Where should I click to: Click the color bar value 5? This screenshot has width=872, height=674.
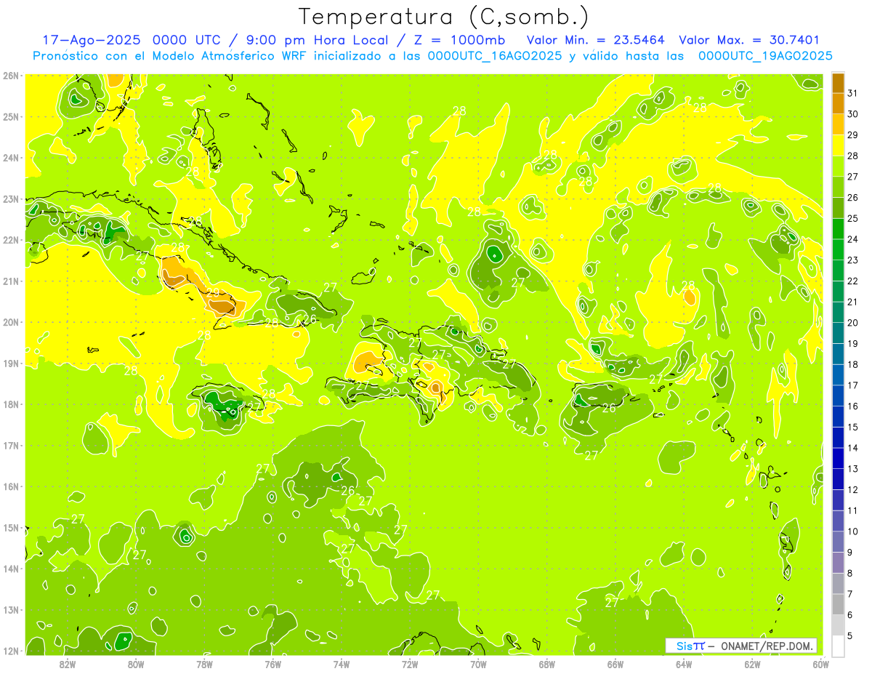click(x=850, y=635)
